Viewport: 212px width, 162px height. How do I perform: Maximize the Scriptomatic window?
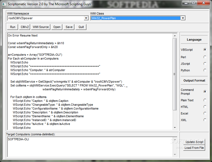193,3
